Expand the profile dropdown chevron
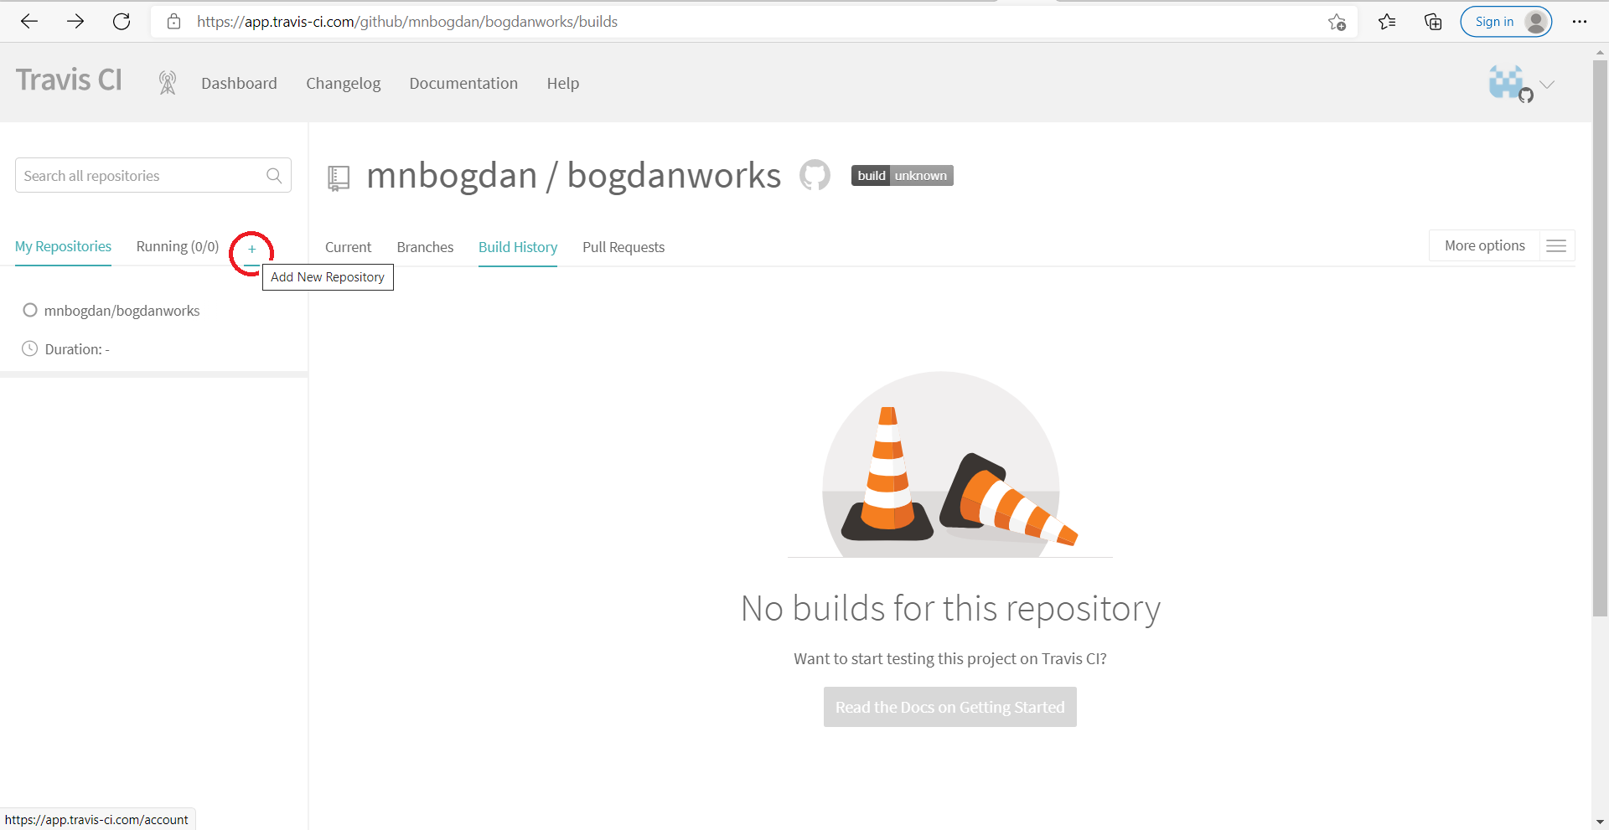Screen dimensions: 1609x830 tap(1547, 84)
